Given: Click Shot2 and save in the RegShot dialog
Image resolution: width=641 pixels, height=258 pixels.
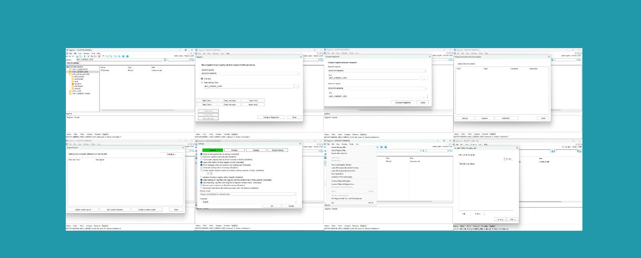Looking at the screenshot, I should click(x=229, y=105).
